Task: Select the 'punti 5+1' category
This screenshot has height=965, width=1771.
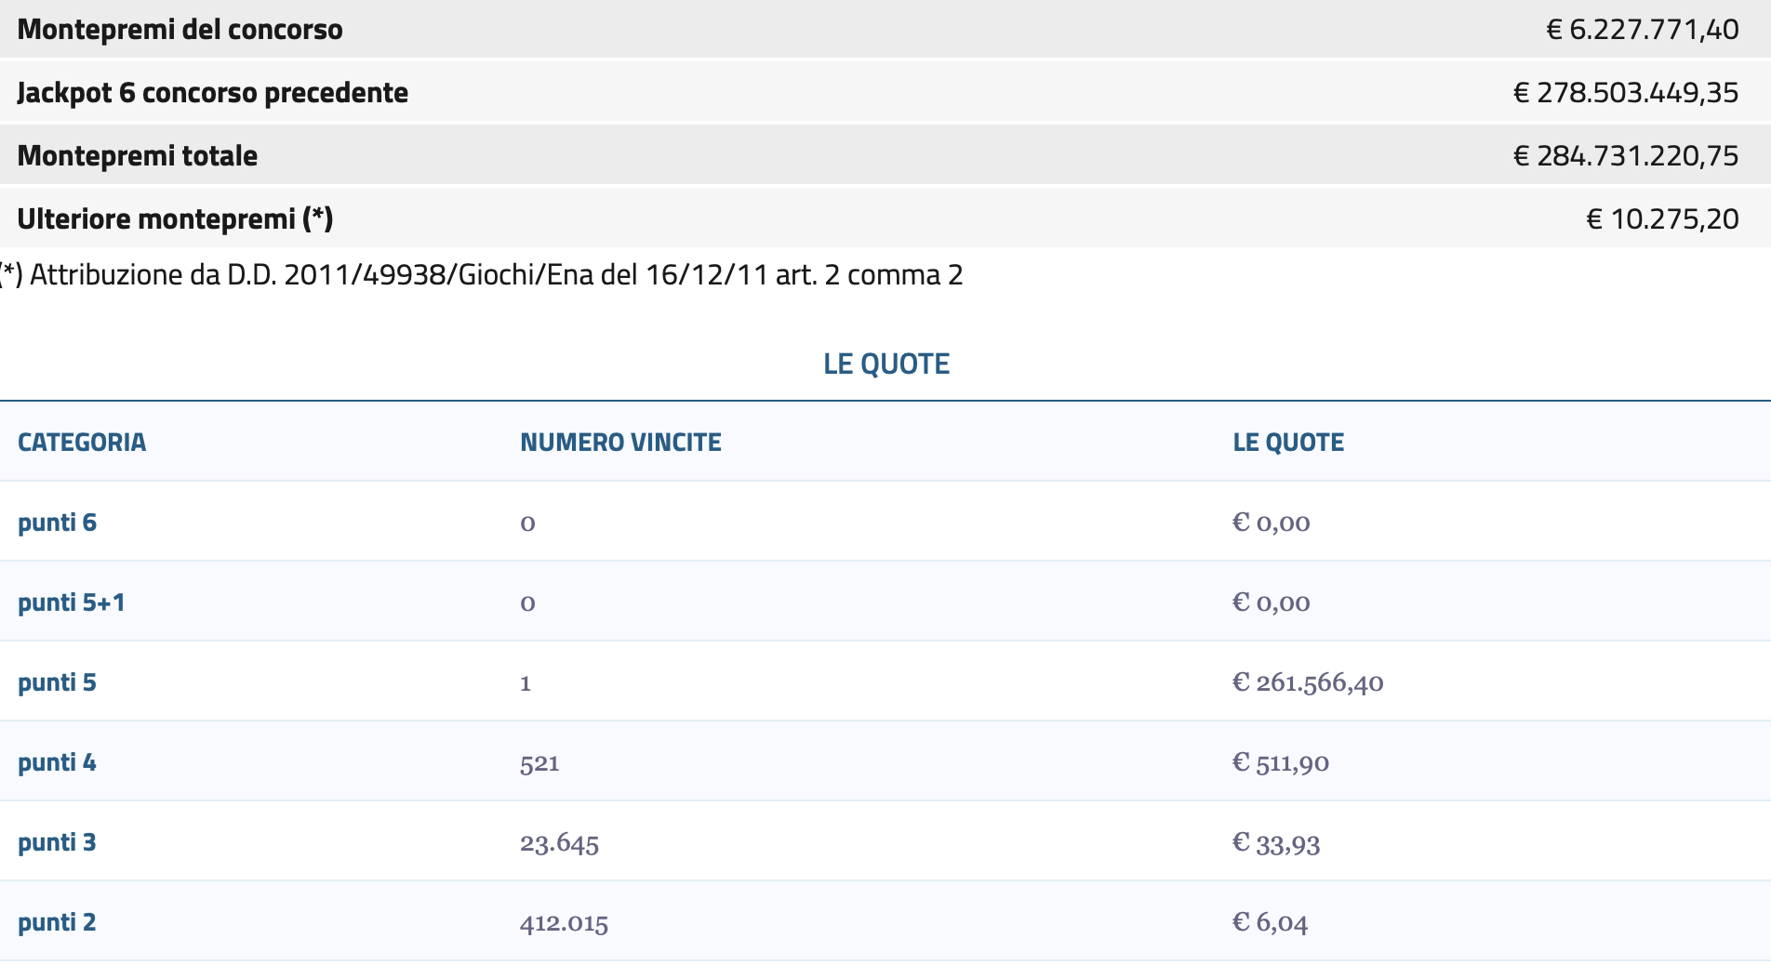Action: coord(72,602)
